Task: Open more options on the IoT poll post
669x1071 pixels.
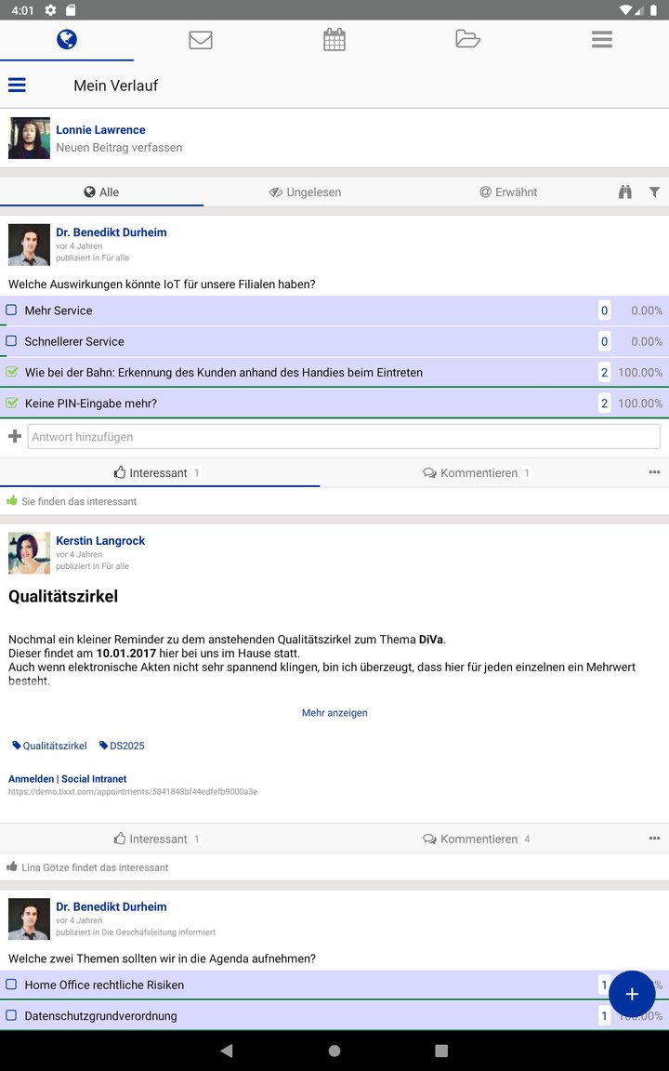Action: pos(654,472)
